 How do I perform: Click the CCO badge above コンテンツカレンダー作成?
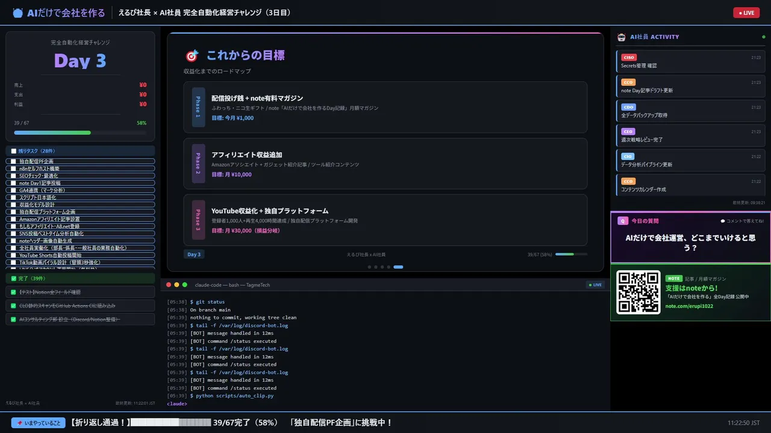(628, 181)
